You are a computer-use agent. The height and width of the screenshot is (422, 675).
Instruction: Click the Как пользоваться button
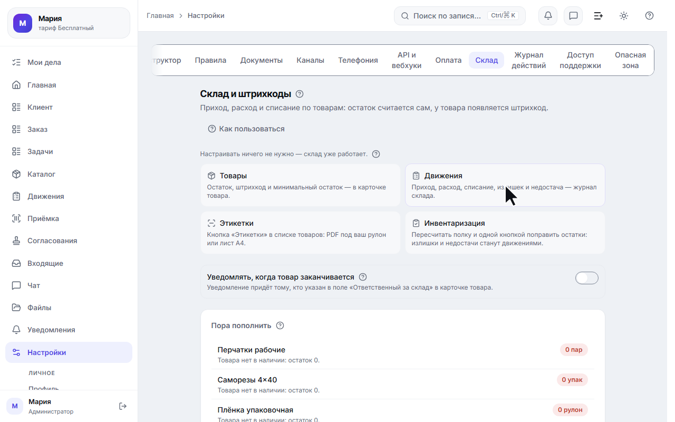pos(246,129)
